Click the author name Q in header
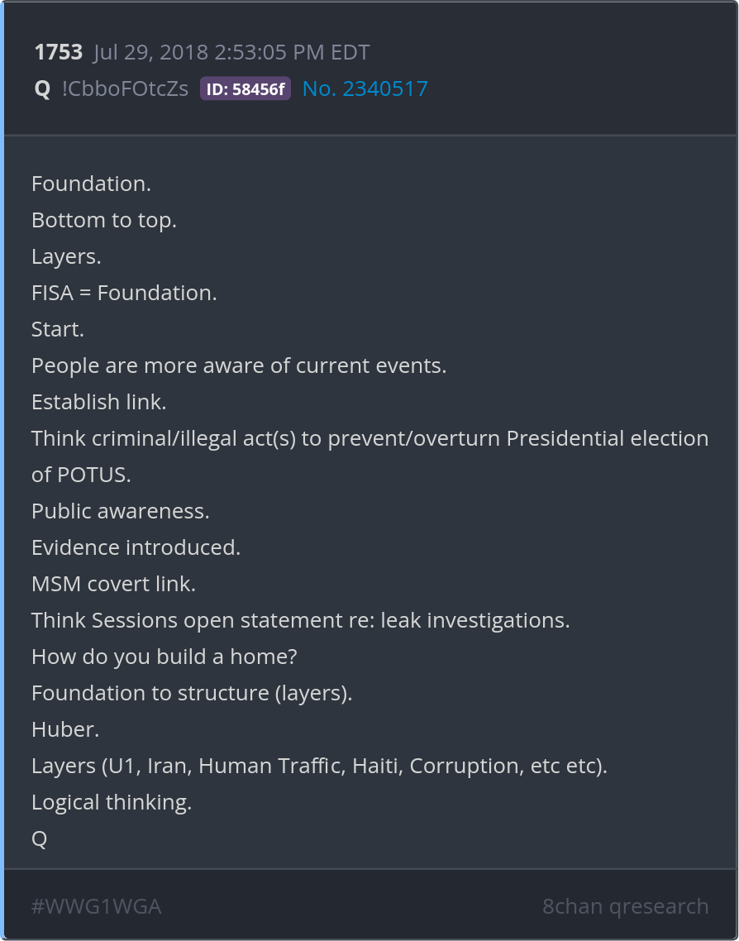The image size is (739, 941). tap(42, 89)
